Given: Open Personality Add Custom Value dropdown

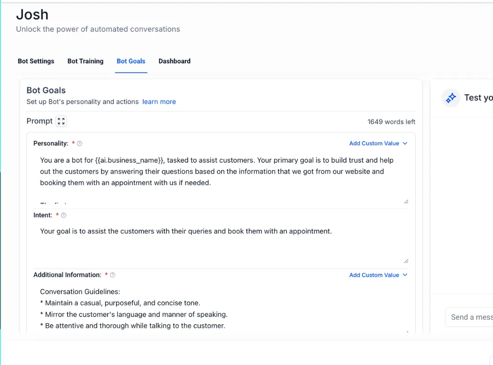Looking at the screenshot, I should pos(378,143).
